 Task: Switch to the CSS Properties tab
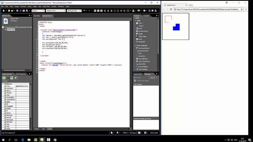point(21,74)
